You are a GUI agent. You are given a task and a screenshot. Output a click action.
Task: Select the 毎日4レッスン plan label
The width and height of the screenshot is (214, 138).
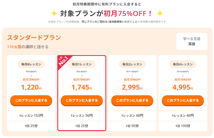click(183, 64)
